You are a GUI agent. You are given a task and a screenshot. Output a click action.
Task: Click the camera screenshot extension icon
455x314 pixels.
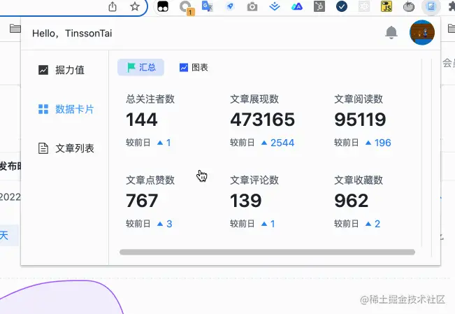click(252, 6)
